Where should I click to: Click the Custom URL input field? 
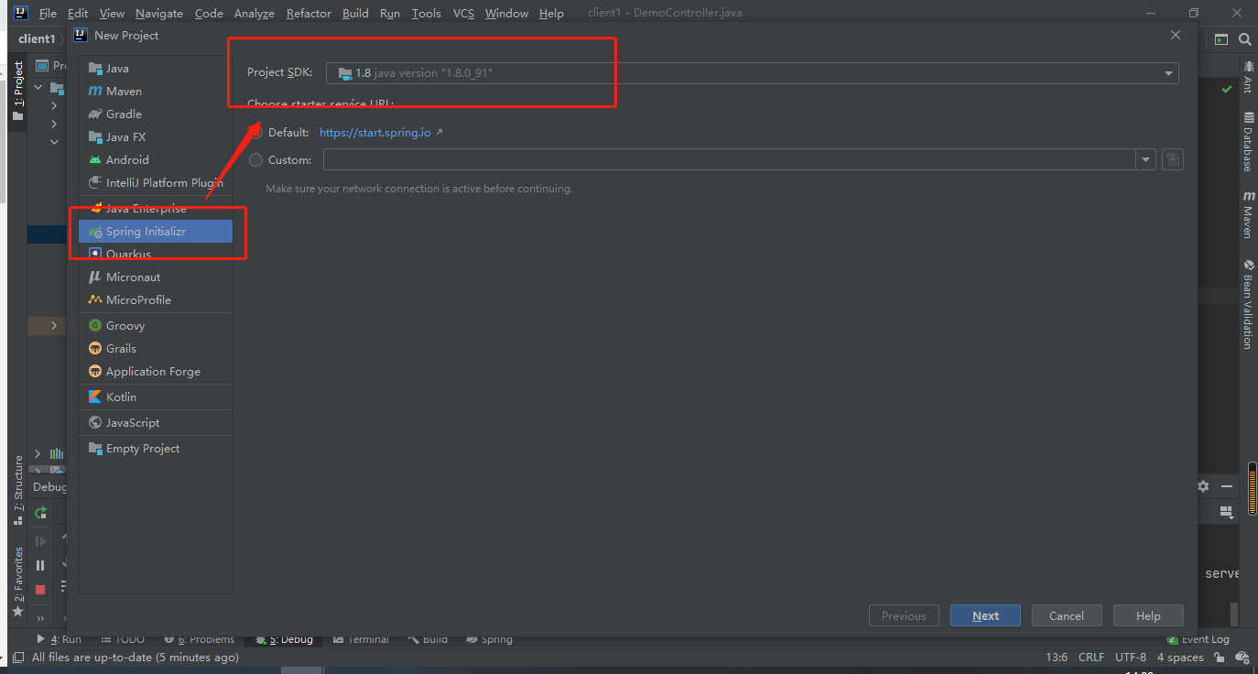pyautogui.click(x=730, y=159)
